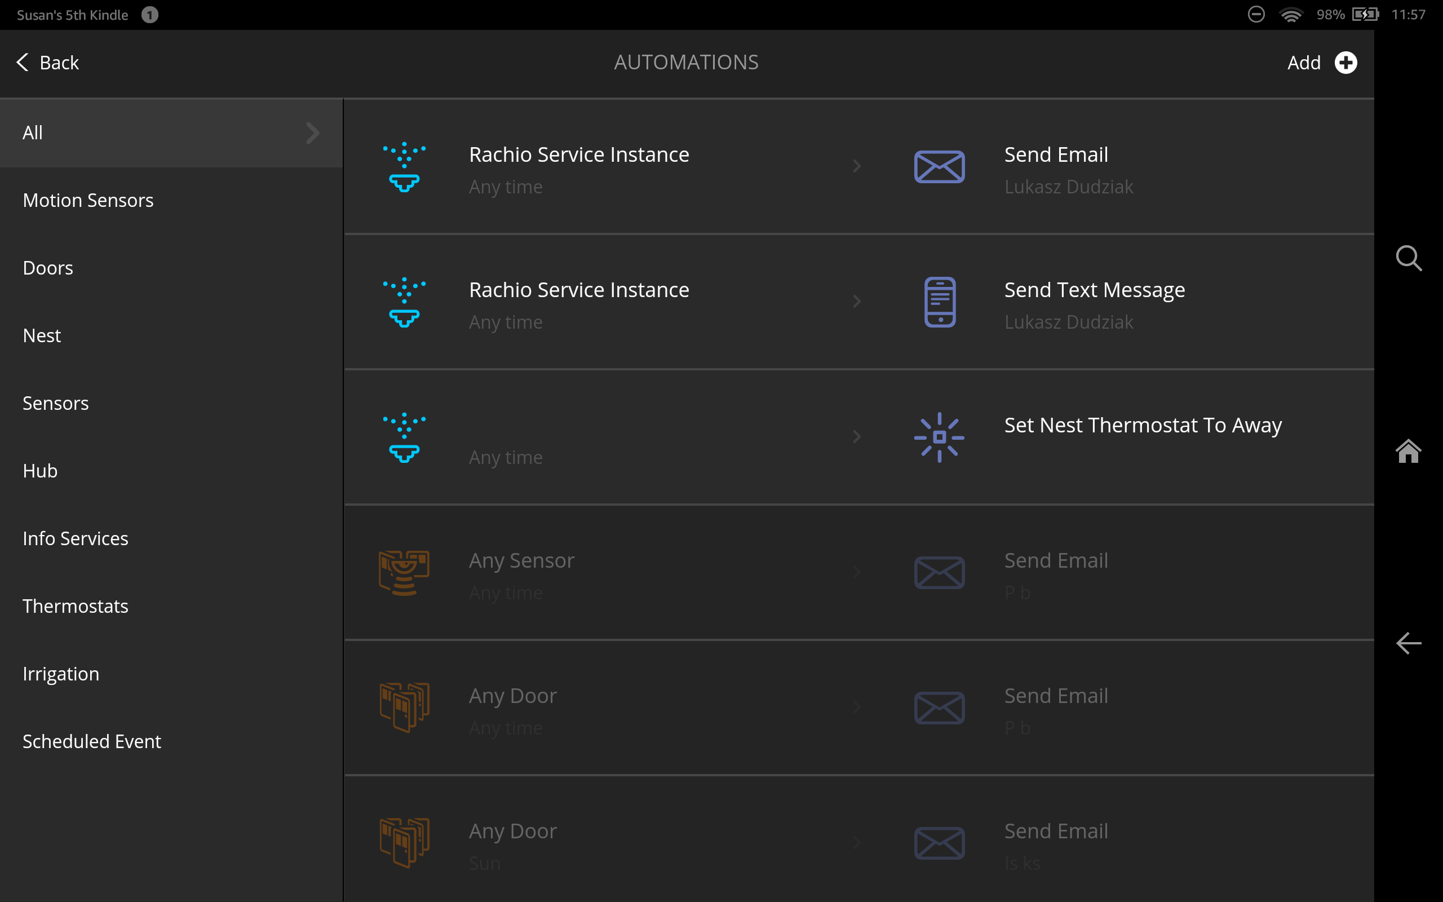Click the Send Email envelope icon next to Lukasz Dudziak

pyautogui.click(x=939, y=167)
